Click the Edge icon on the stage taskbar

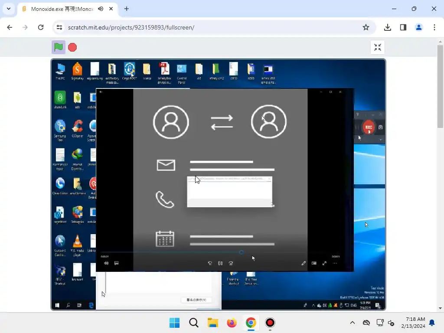[x=91, y=305]
